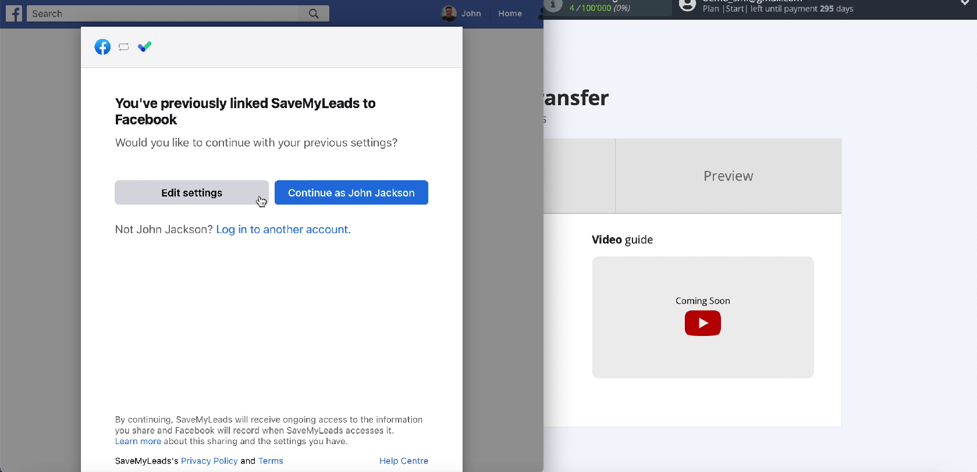Click Continue as John Jackson
Viewport: 977px width, 472px height.
(351, 192)
